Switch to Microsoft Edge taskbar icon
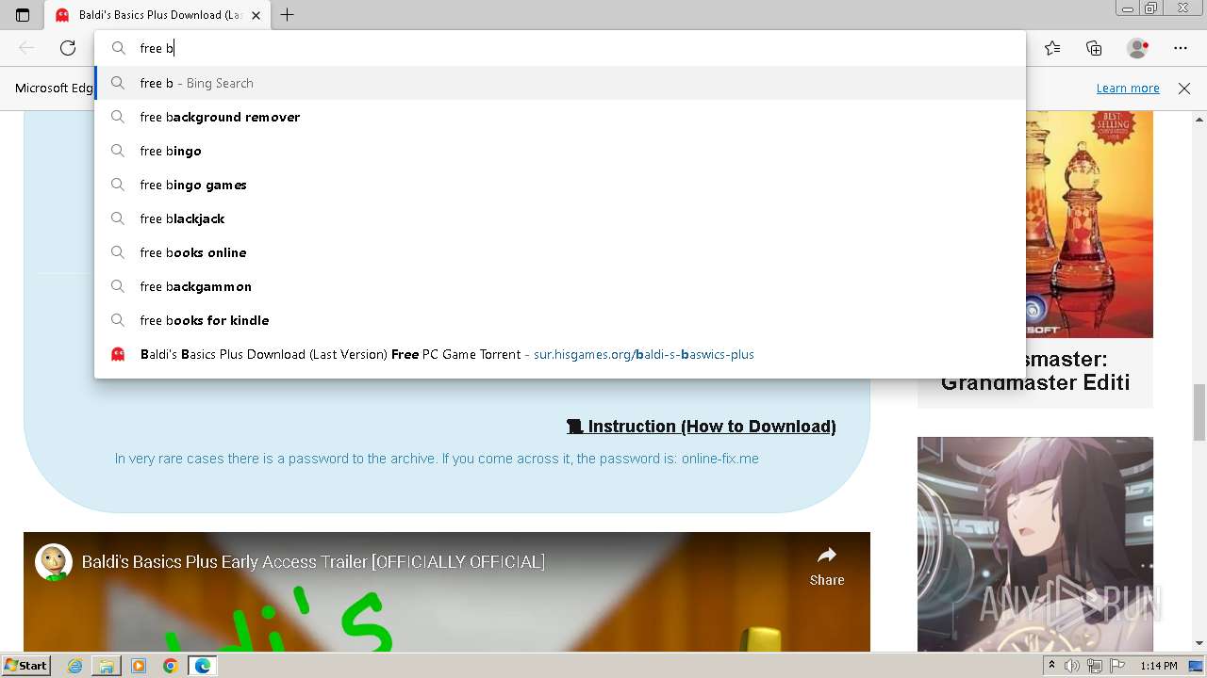 [202, 666]
